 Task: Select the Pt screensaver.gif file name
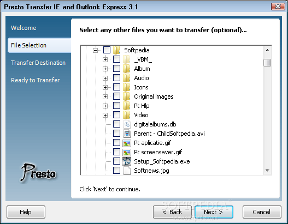(x=158, y=152)
